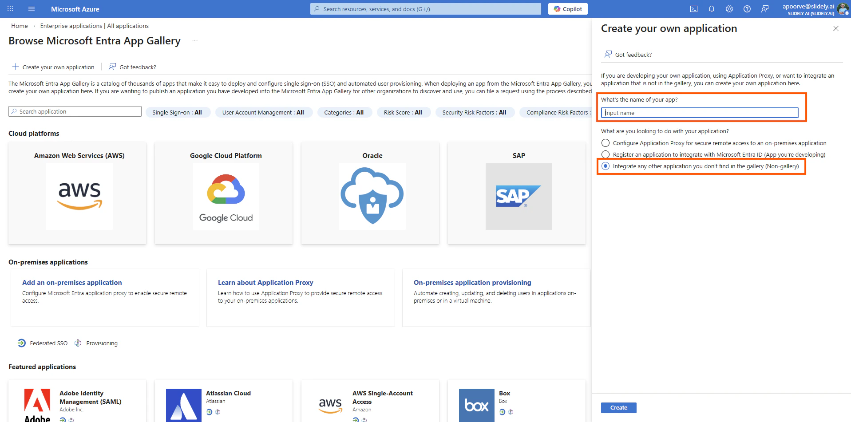
Task: Open Atlassian Cloud app logo
Action: tap(184, 405)
